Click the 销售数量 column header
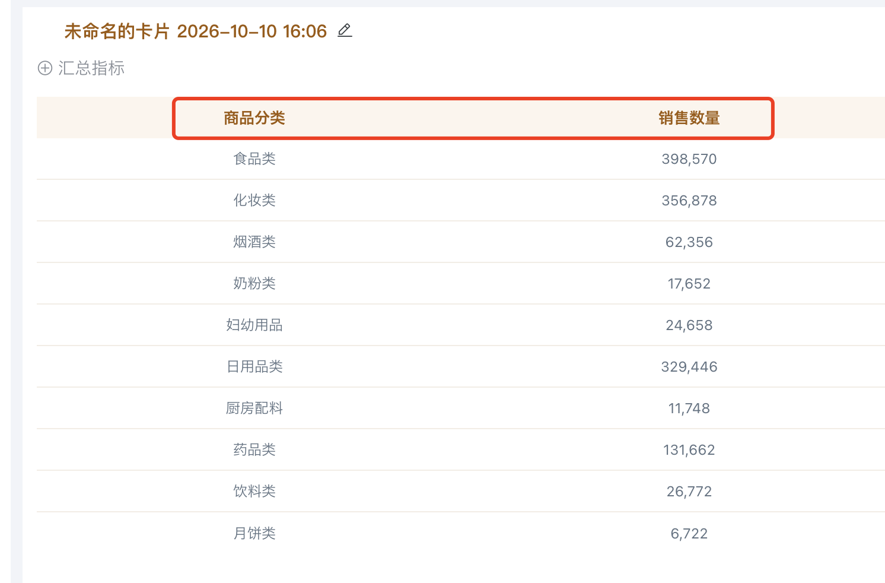 [x=689, y=118]
